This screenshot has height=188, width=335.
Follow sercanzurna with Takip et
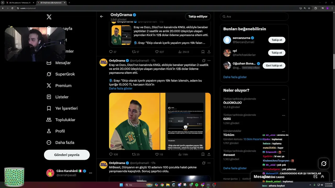coord(277,40)
